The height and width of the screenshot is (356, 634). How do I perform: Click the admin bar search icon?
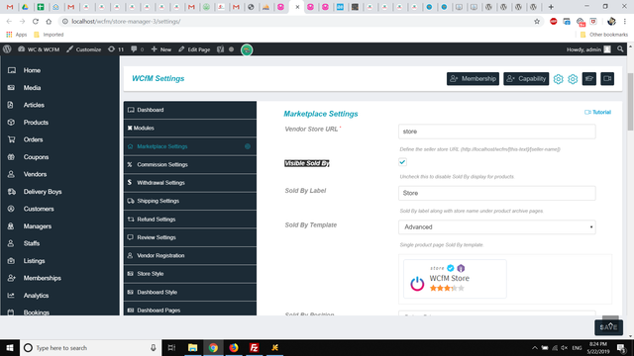pos(620,49)
